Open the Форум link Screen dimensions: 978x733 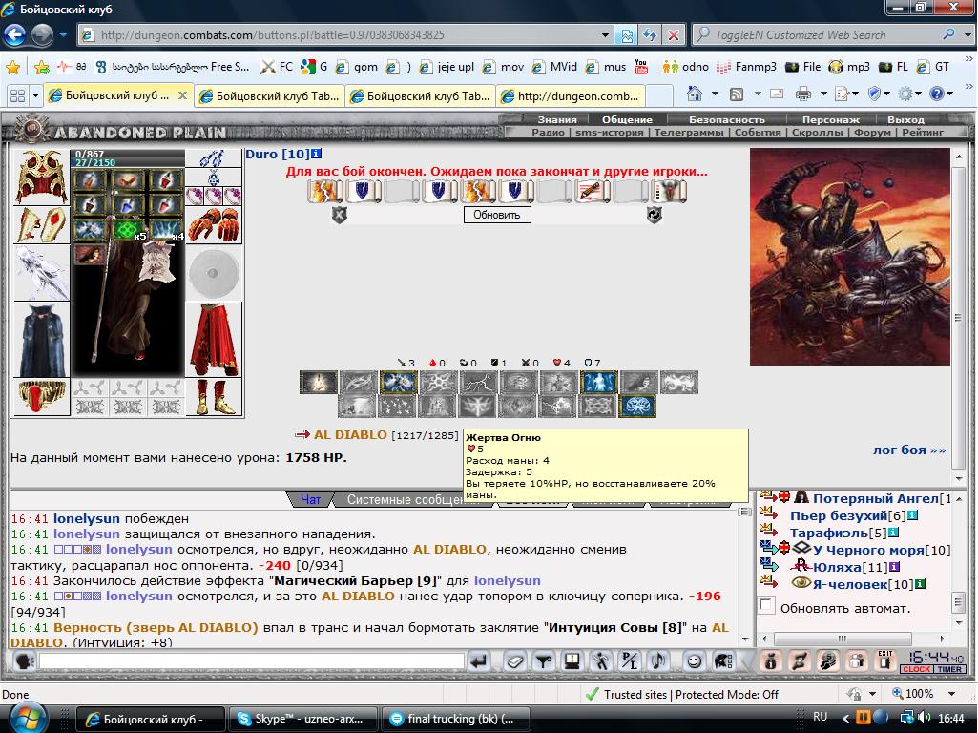(x=872, y=132)
